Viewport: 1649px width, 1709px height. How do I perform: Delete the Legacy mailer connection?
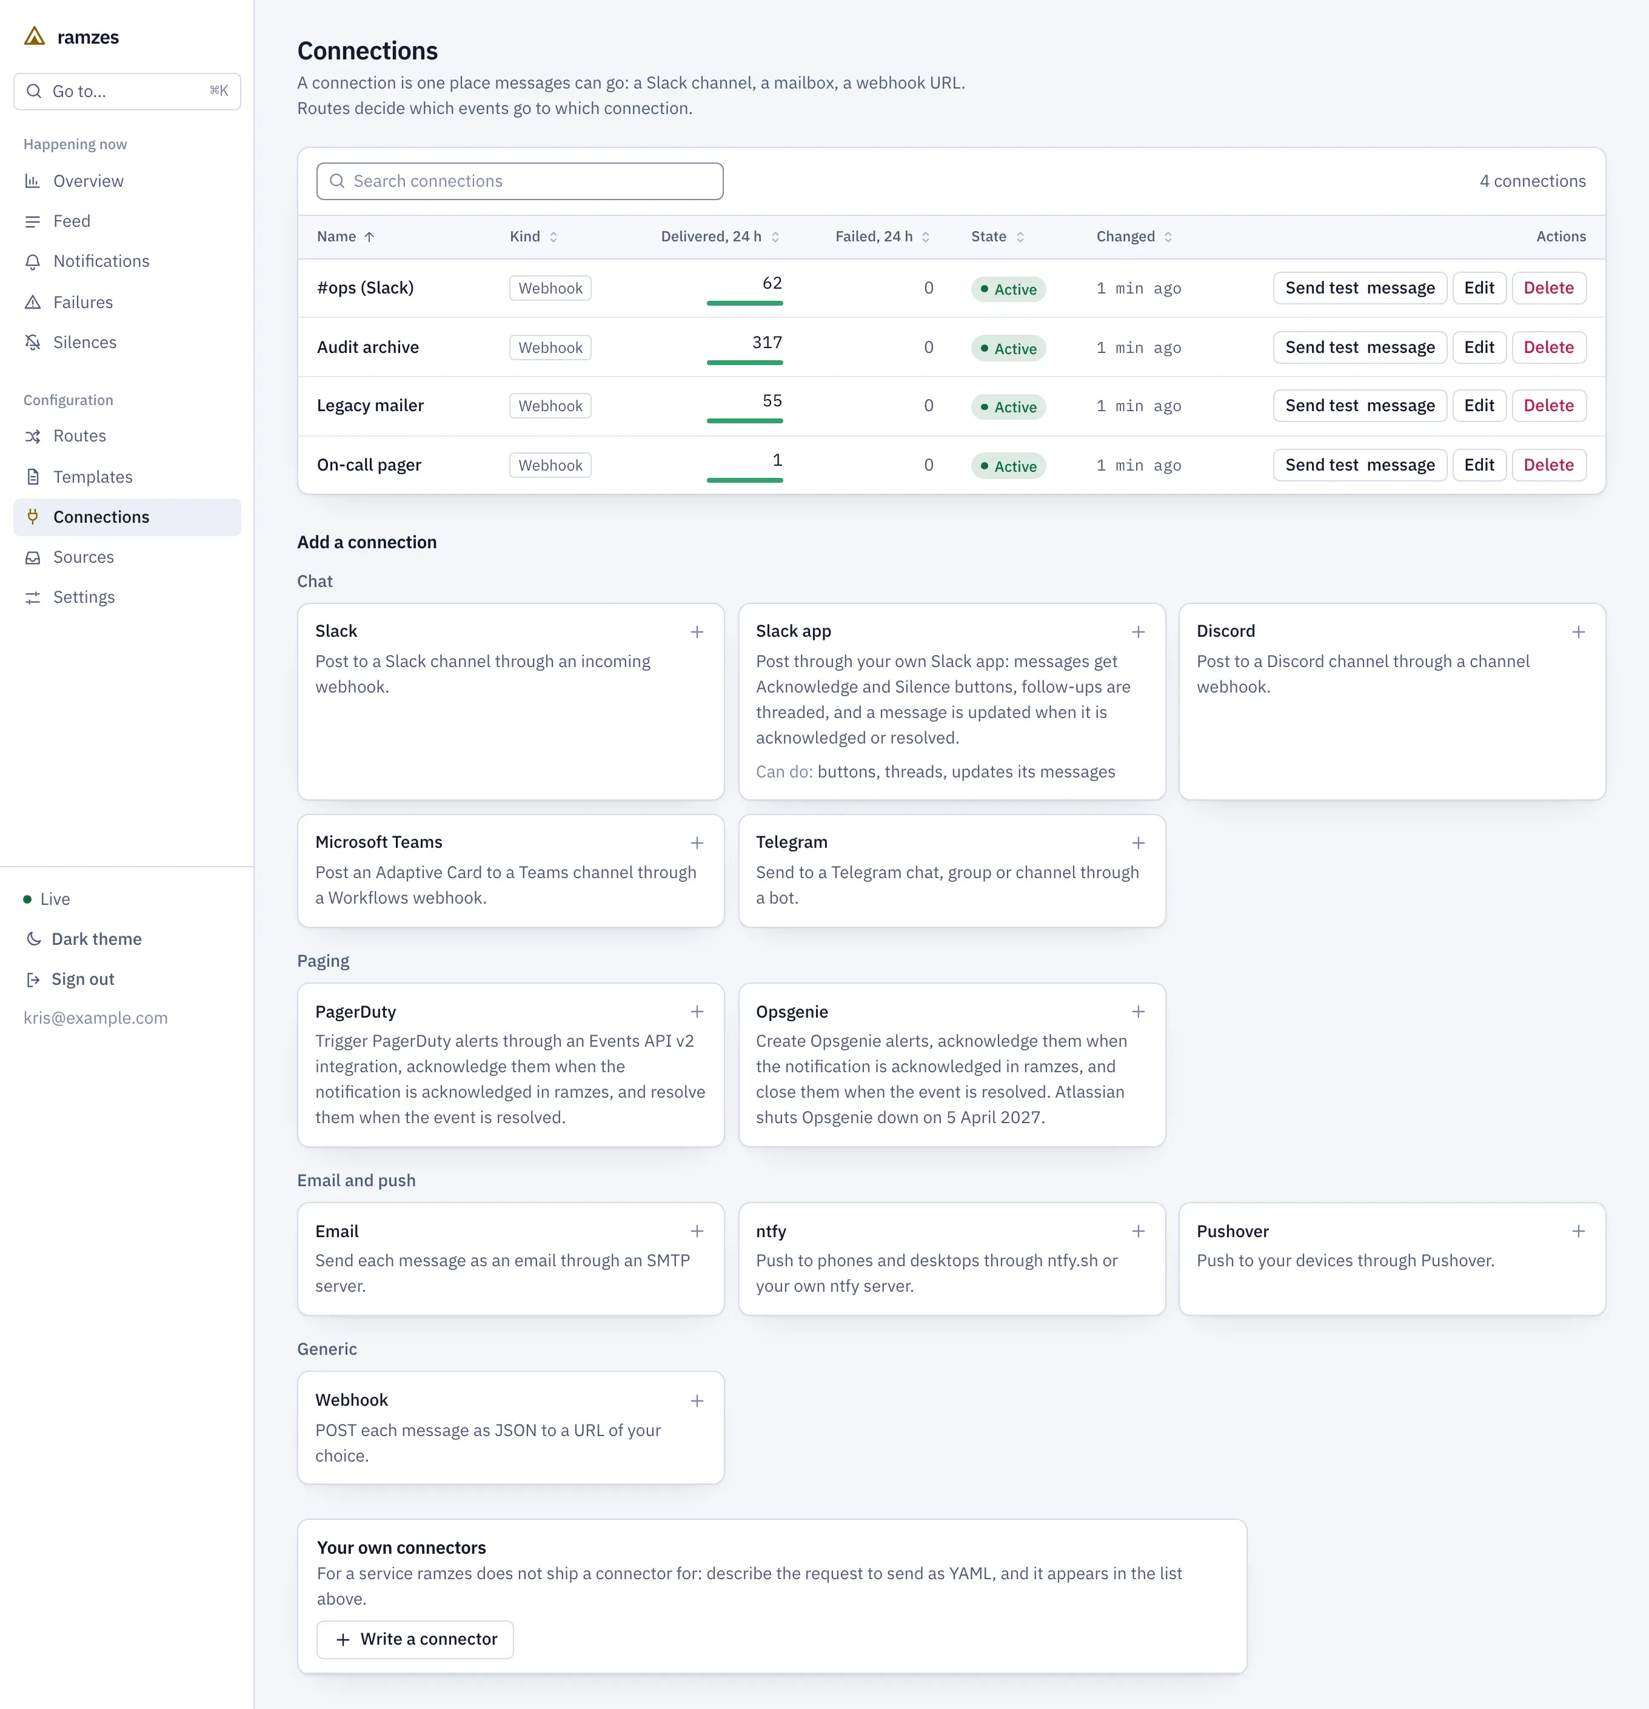tap(1548, 406)
